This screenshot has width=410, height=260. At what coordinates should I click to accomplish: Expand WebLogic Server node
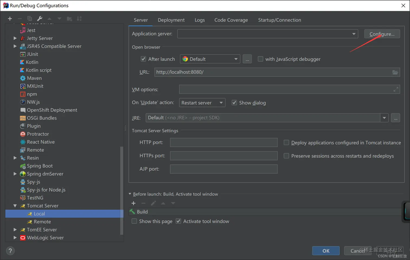15,238
